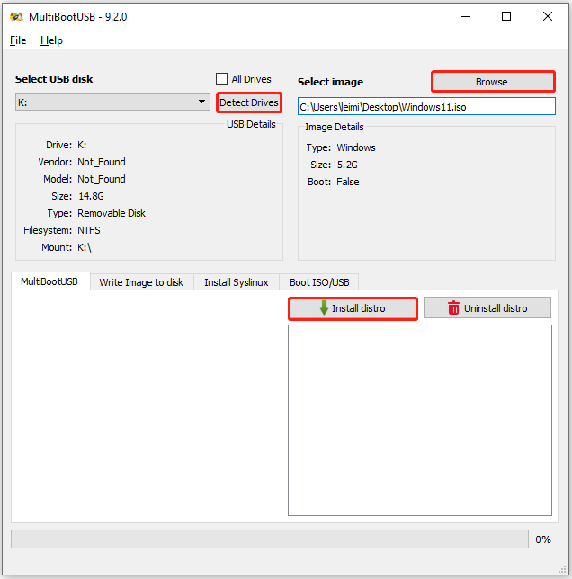The height and width of the screenshot is (579, 572).
Task: Enable the All Drives checkbox
Action: click(x=221, y=78)
